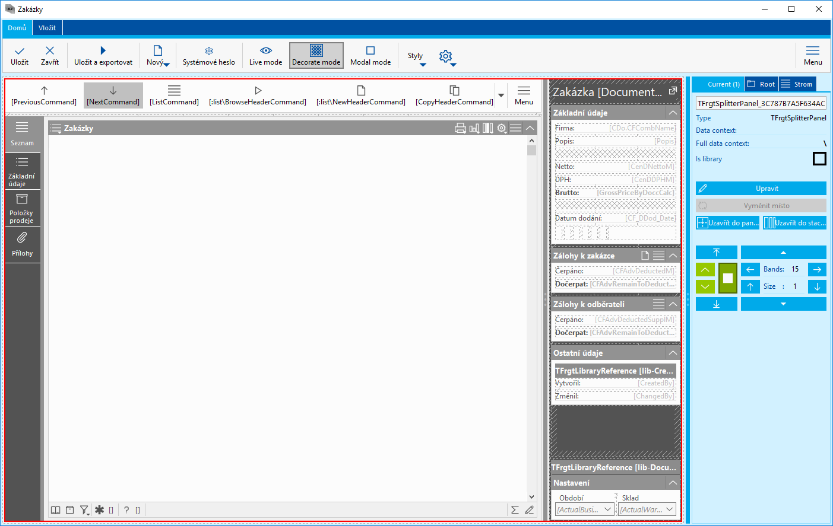The width and height of the screenshot is (833, 526).
Task: Click the sigma sum icon
Action: click(x=515, y=510)
